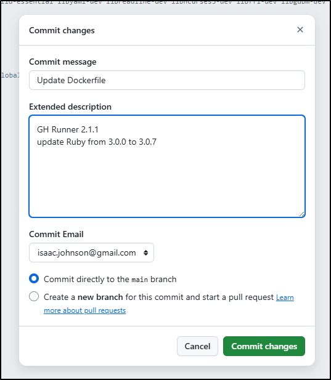The height and width of the screenshot is (380, 331).
Task: Click the 'GH Runner 2.1.1' description line
Action: [x=68, y=130]
